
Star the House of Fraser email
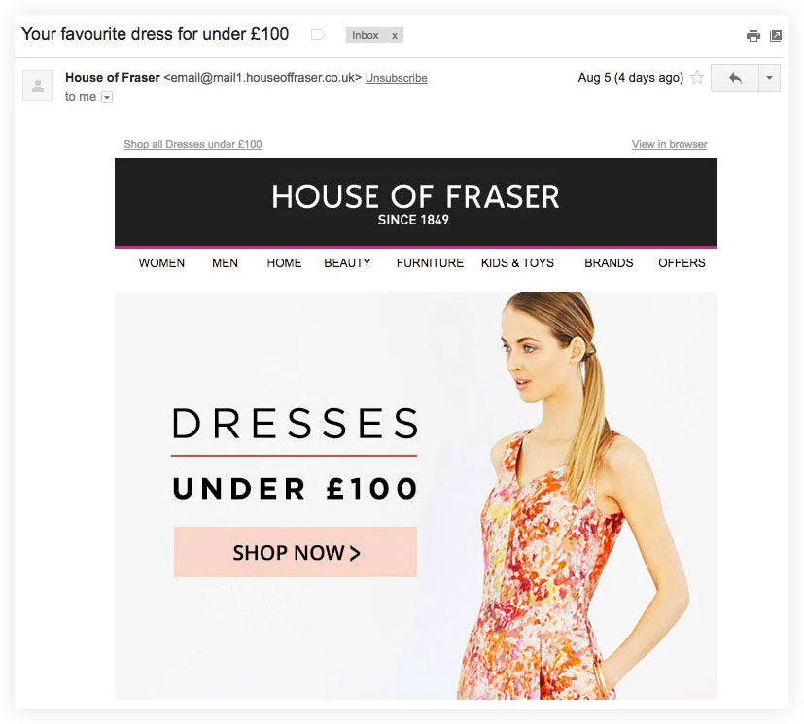pyautogui.click(x=697, y=78)
